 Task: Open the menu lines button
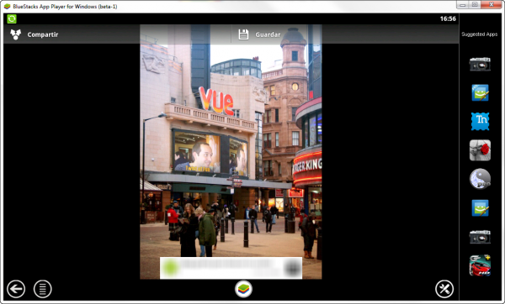[43, 289]
